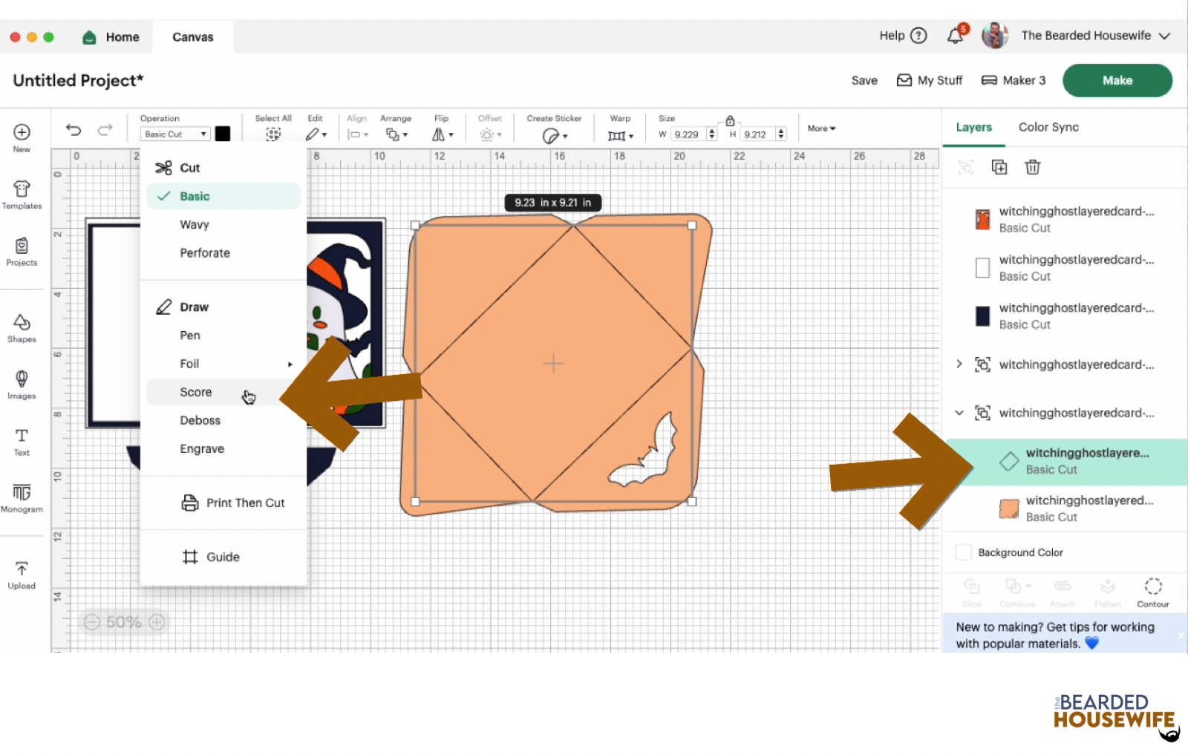This screenshot has width=1188, height=755.
Task: Check the Background Color checkbox
Action: [963, 552]
